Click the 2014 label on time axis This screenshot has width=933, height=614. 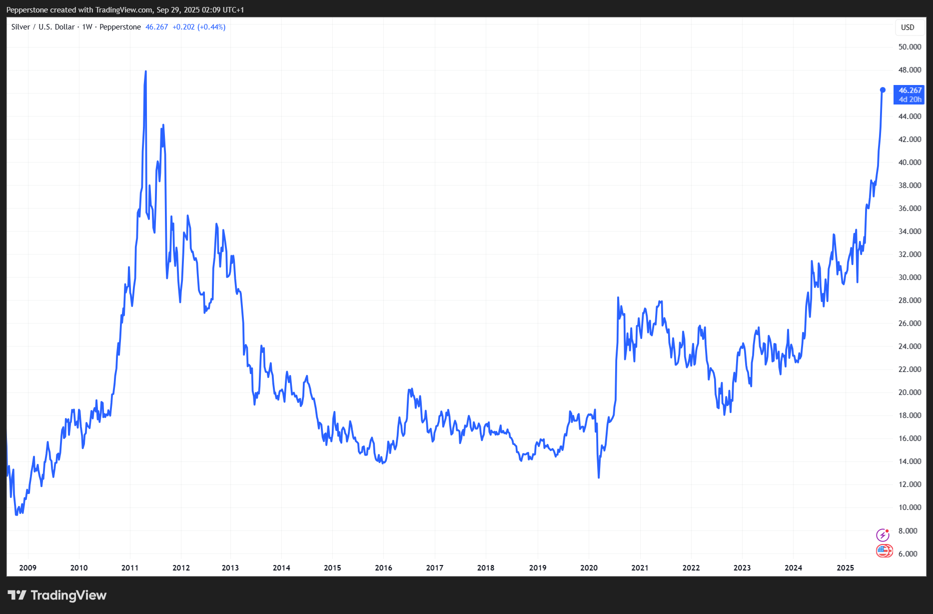[281, 567]
